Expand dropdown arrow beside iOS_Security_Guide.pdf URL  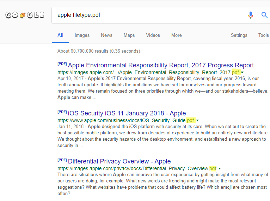click(x=197, y=120)
